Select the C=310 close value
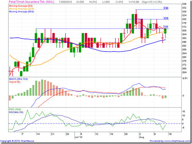 pyautogui.click(x=119, y=2)
